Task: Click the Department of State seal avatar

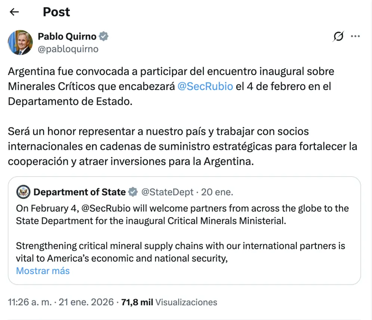Action: click(x=23, y=192)
